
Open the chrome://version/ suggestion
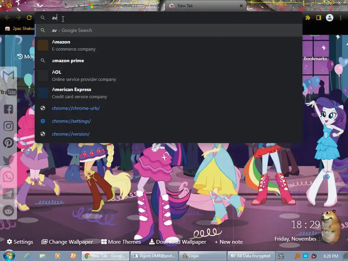coord(169,134)
